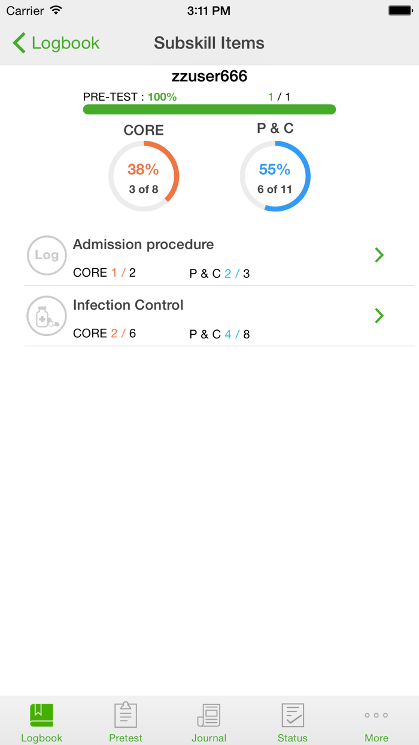Tap the zzuser666 username heading
The height and width of the screenshot is (745, 419).
coord(209,77)
